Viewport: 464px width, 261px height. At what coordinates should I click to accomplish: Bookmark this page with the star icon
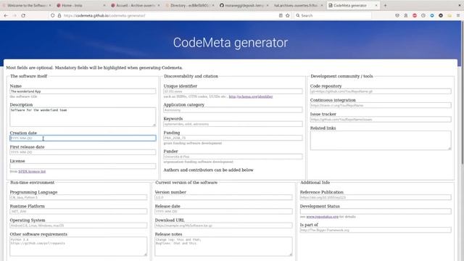288,15
